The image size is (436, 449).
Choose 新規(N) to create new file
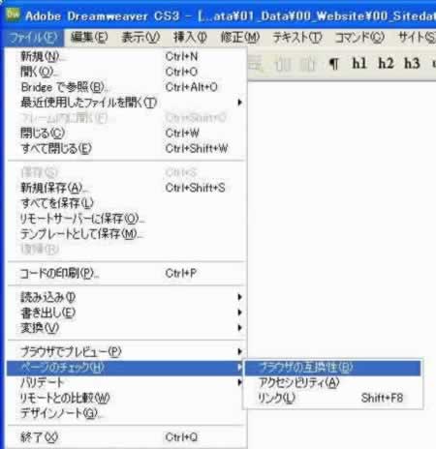(127, 56)
